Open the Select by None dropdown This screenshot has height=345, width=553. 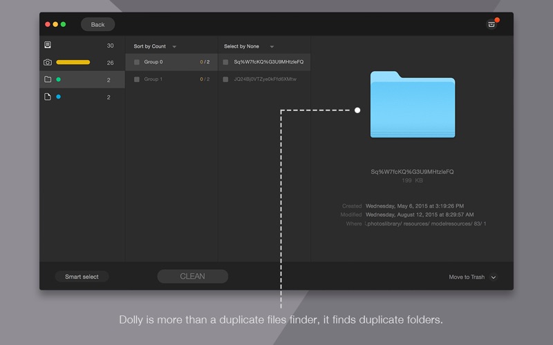click(x=249, y=46)
